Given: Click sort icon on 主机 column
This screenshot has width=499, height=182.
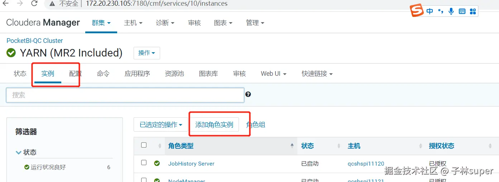Looking at the screenshot, I should coord(421,146).
